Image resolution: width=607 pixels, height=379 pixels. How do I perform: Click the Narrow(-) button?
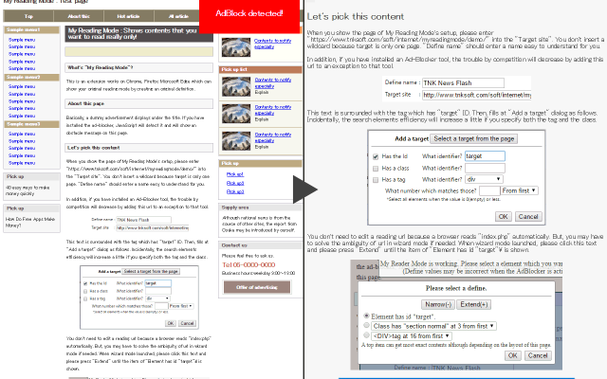438,304
